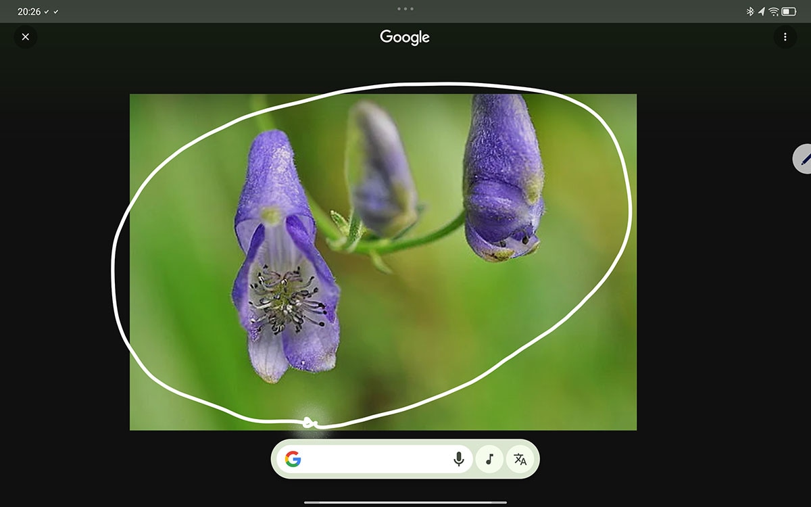
Task: Tap the music note song search button
Action: [490, 460]
